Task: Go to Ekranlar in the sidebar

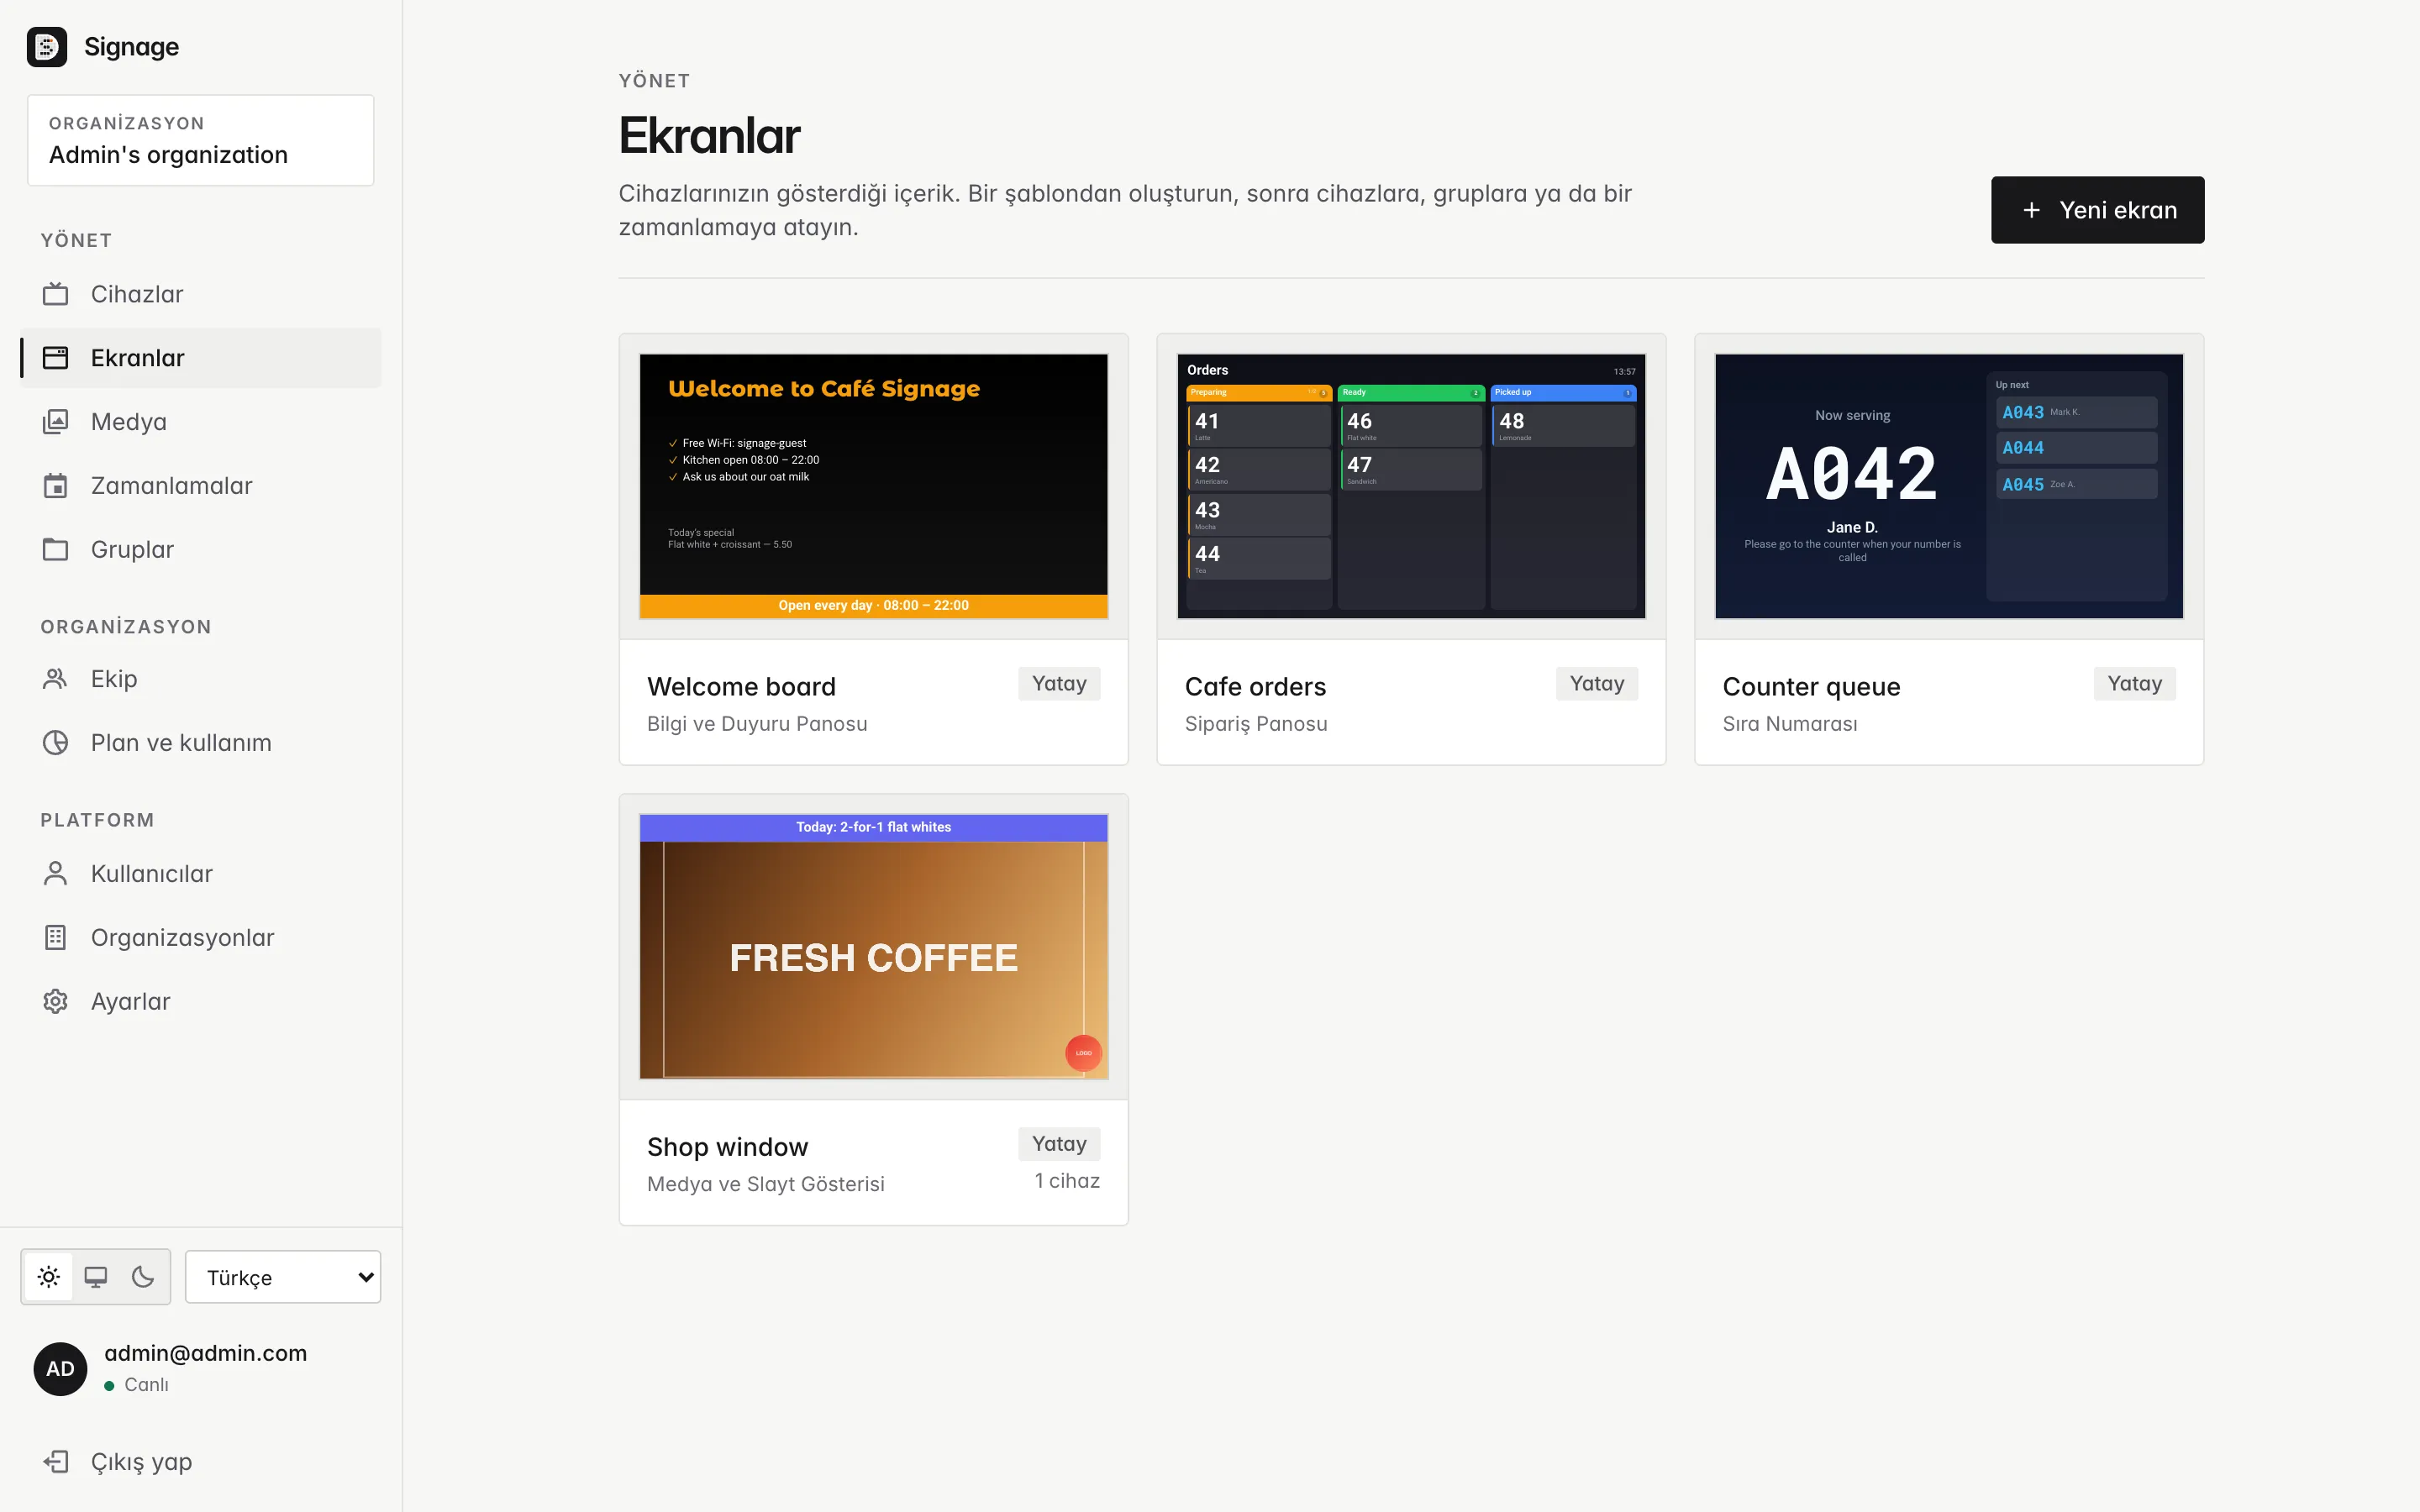Action: (201, 358)
